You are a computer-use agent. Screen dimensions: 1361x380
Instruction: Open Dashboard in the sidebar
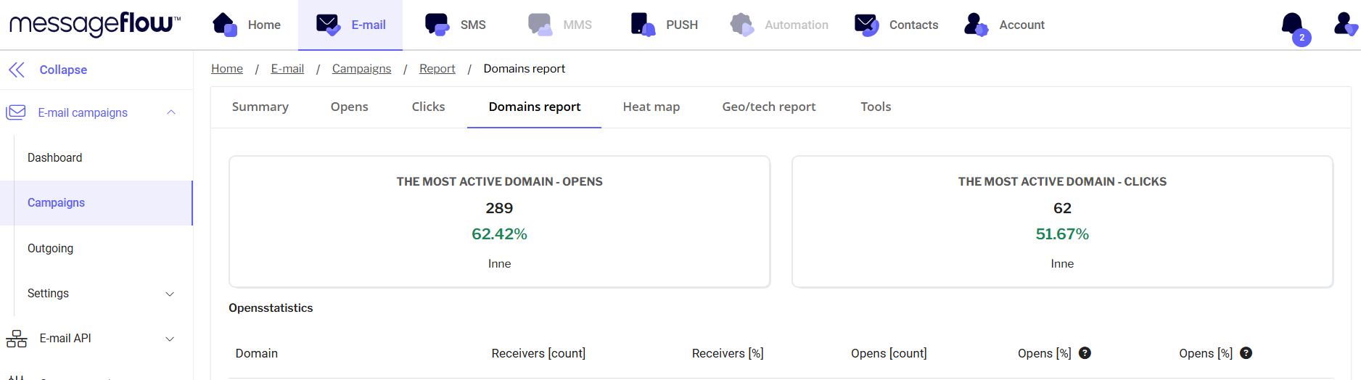click(54, 158)
